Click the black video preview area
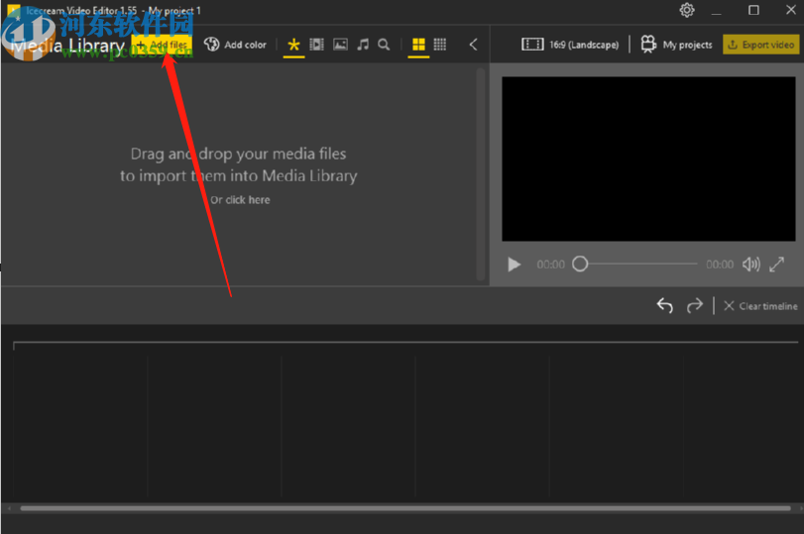Screen dimensions: 804x534 pos(648,159)
